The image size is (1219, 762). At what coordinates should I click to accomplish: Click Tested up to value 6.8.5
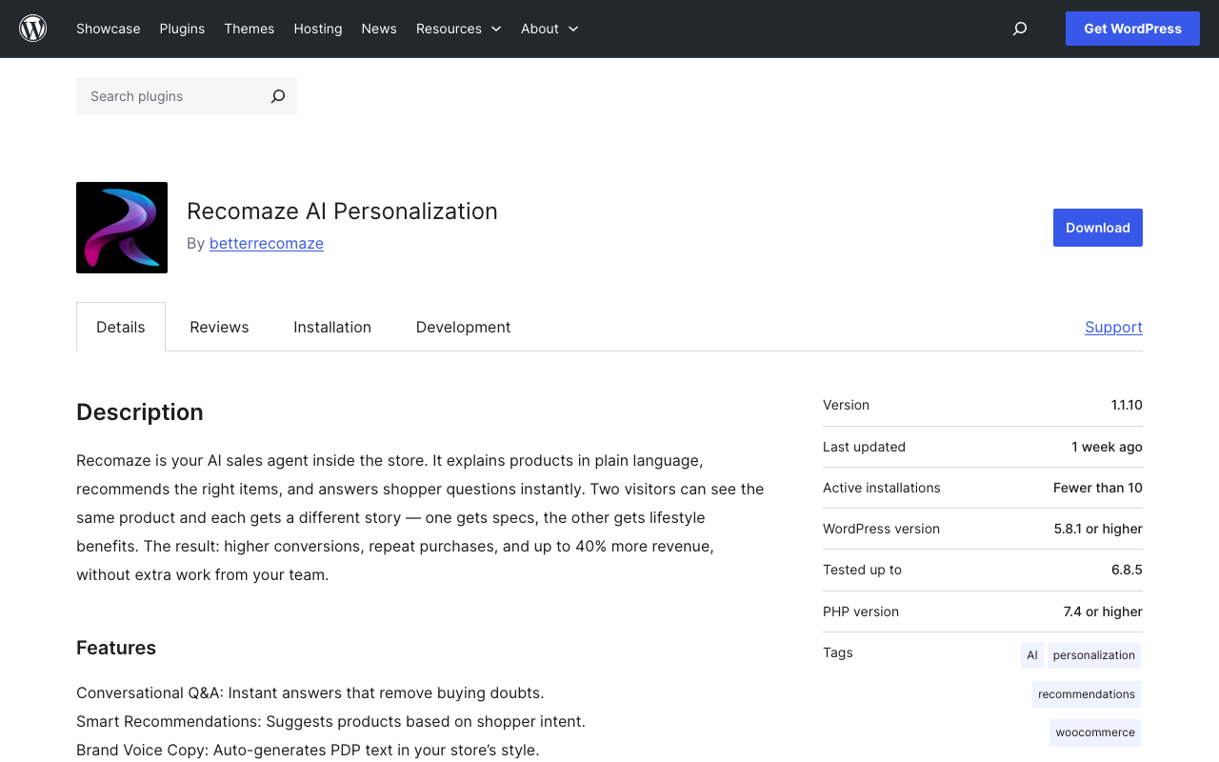pos(1127,570)
